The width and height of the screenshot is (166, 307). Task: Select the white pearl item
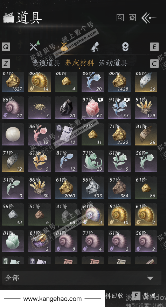pos(13,134)
